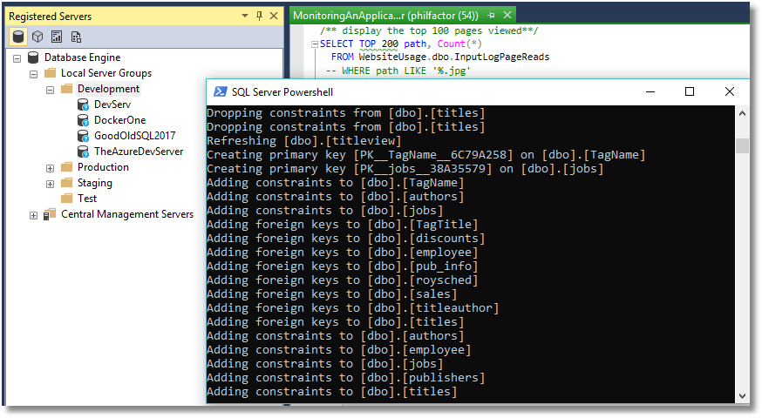Select TheAzureDevServer entry
The height and width of the screenshot is (418, 762).
click(x=139, y=152)
